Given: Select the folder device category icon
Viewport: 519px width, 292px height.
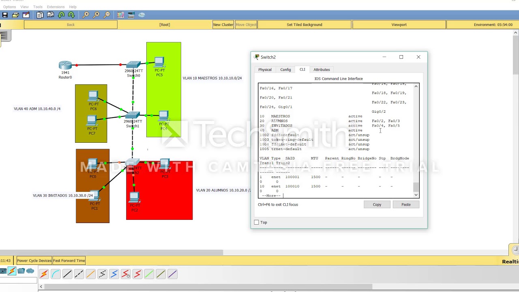Looking at the screenshot, I should pos(21,271).
